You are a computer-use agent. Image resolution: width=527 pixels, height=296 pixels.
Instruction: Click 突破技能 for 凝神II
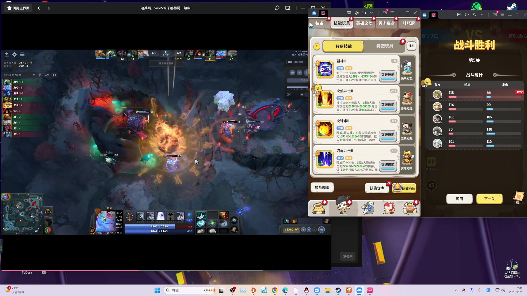coord(388,76)
